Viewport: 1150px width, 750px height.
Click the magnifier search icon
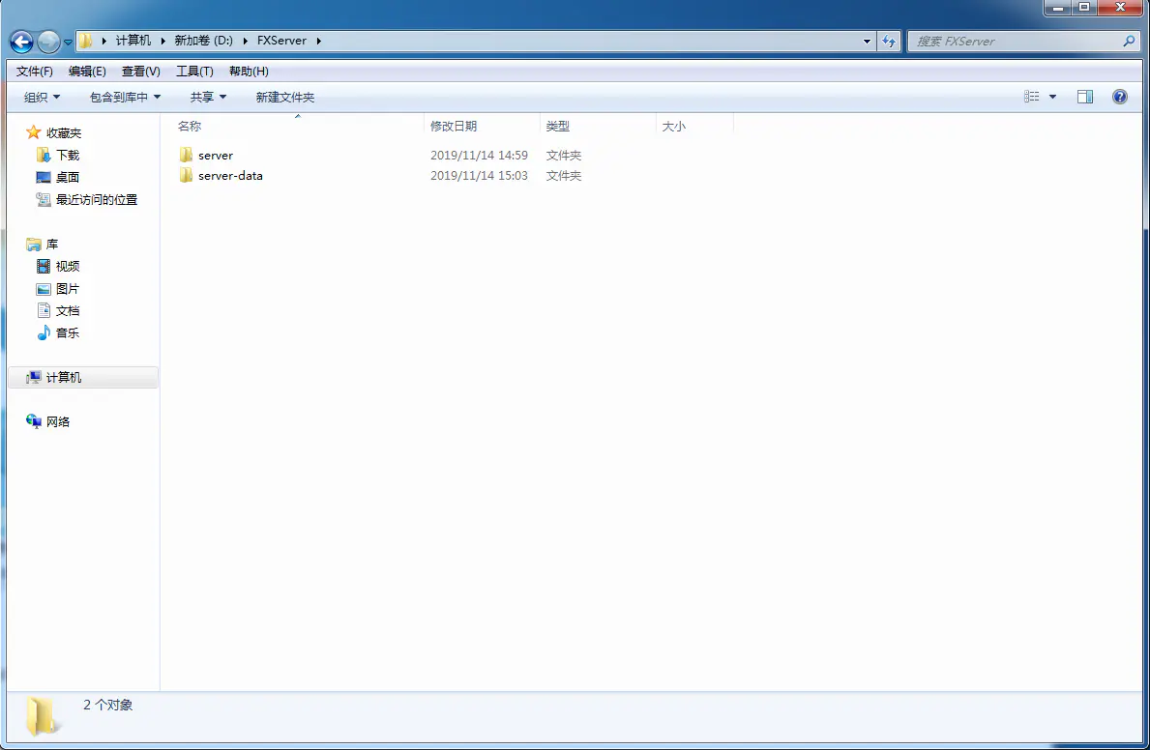pyautogui.click(x=1129, y=41)
